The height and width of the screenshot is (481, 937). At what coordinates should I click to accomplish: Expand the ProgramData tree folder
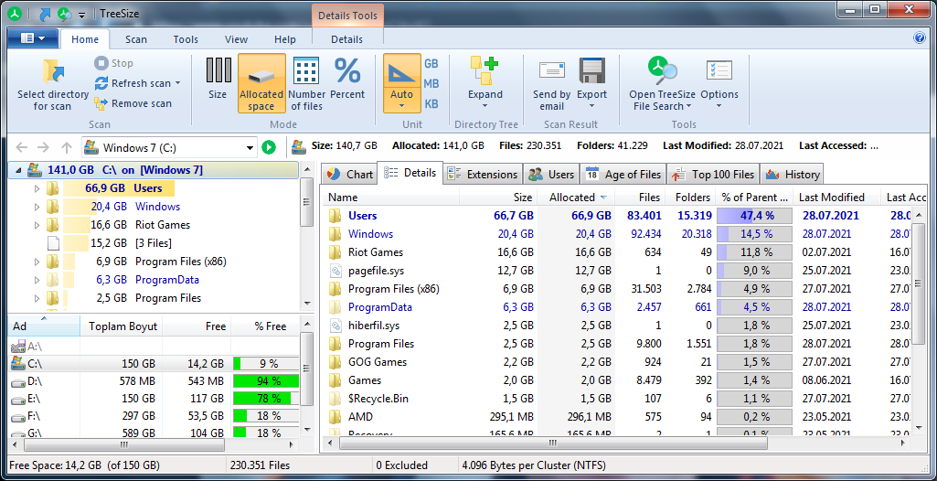coord(37,280)
